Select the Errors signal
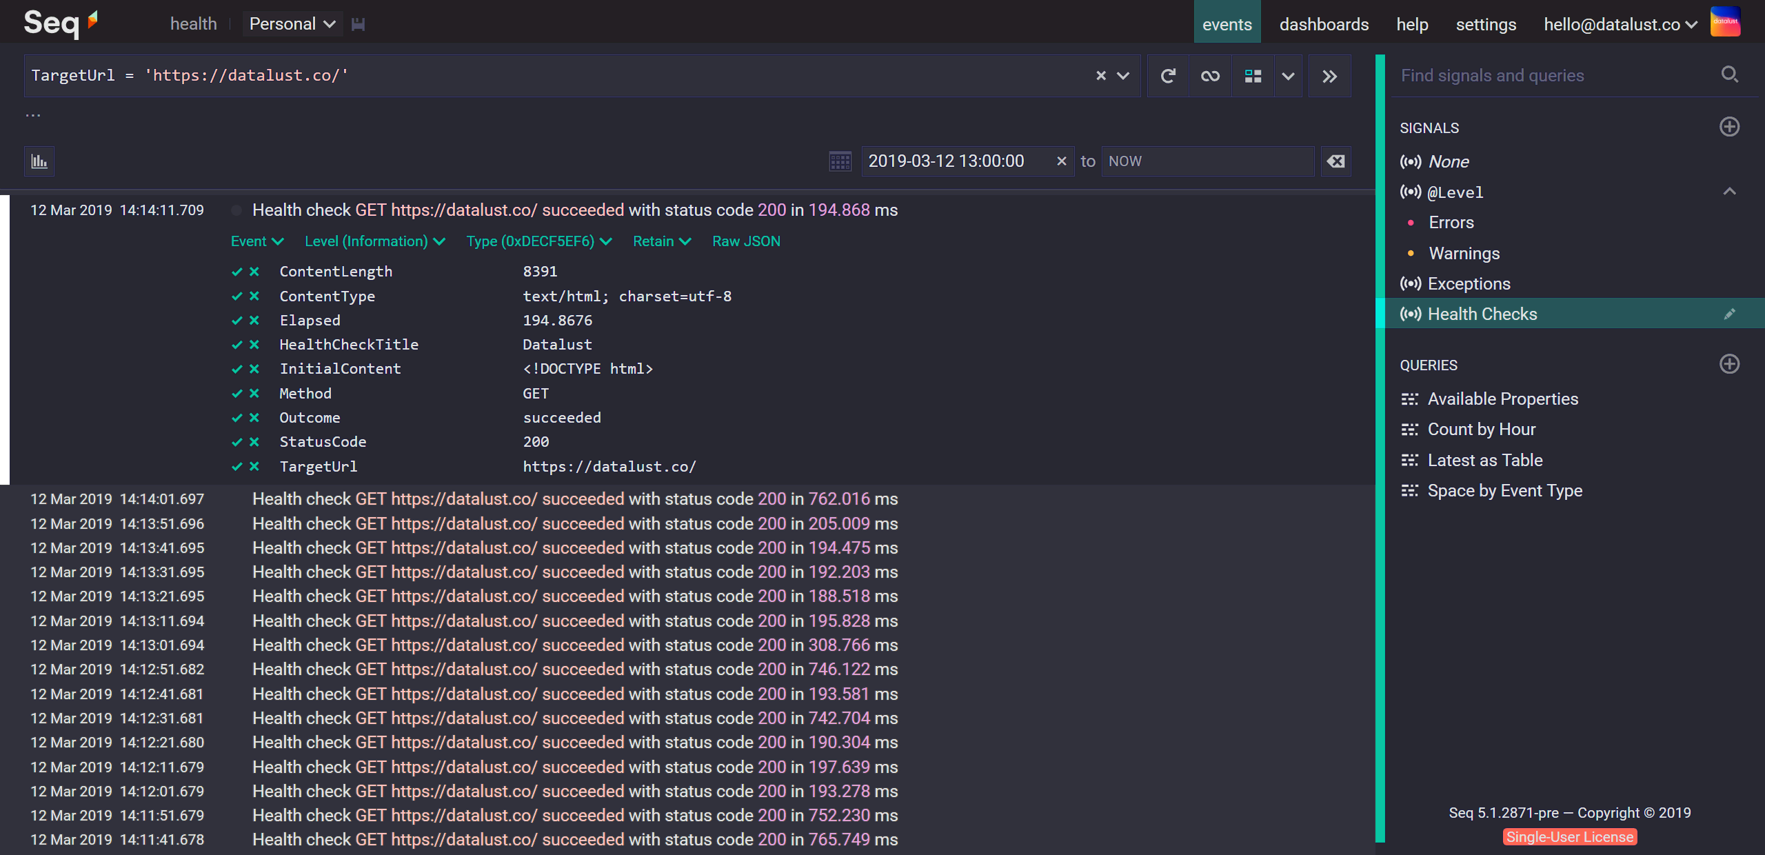The height and width of the screenshot is (855, 1765). point(1451,223)
